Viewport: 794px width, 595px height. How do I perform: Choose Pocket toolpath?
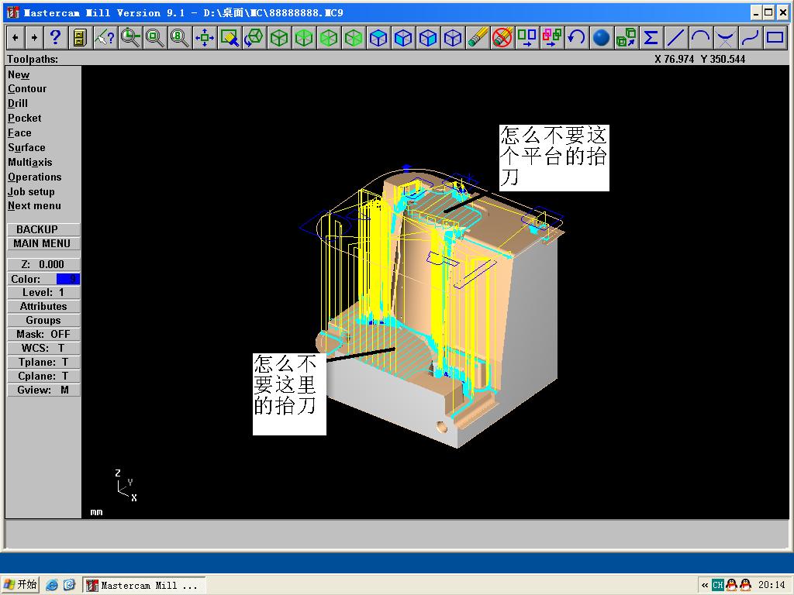coord(24,118)
